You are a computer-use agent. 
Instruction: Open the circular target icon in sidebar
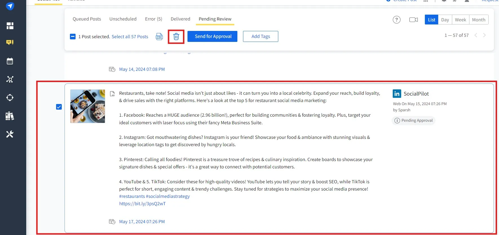tap(10, 98)
